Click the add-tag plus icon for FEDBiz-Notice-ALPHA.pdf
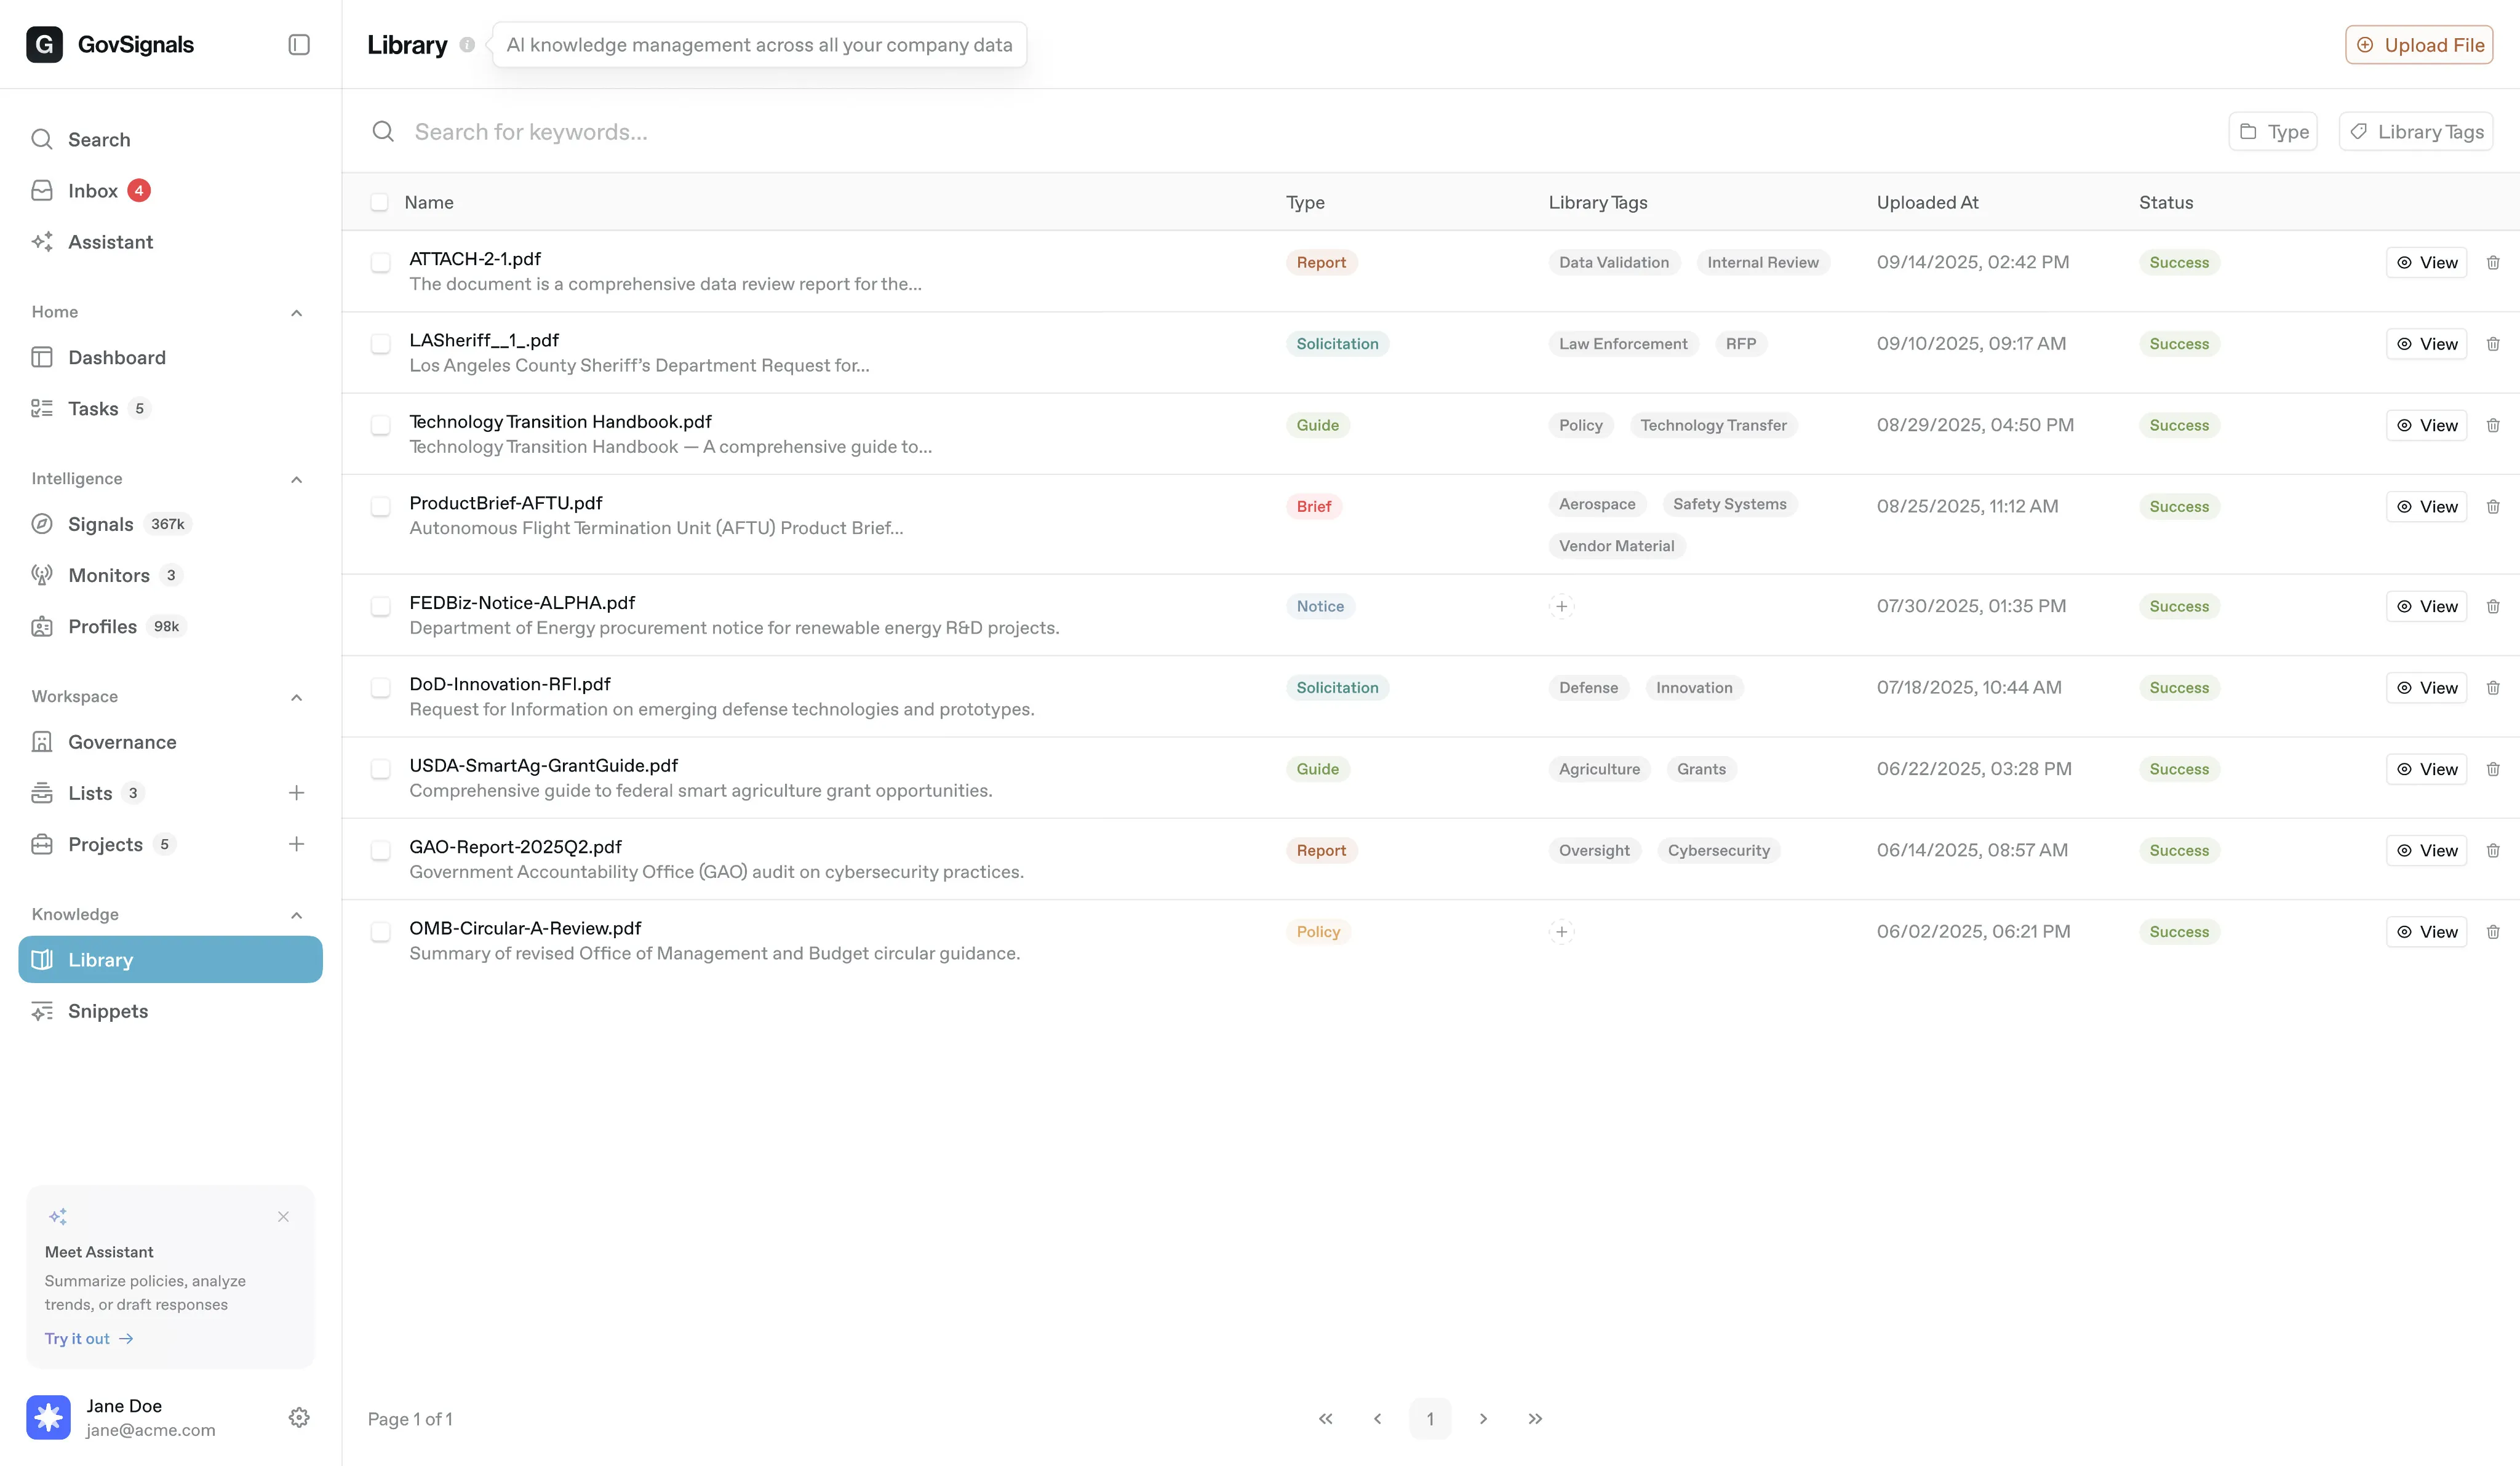 (x=1561, y=606)
